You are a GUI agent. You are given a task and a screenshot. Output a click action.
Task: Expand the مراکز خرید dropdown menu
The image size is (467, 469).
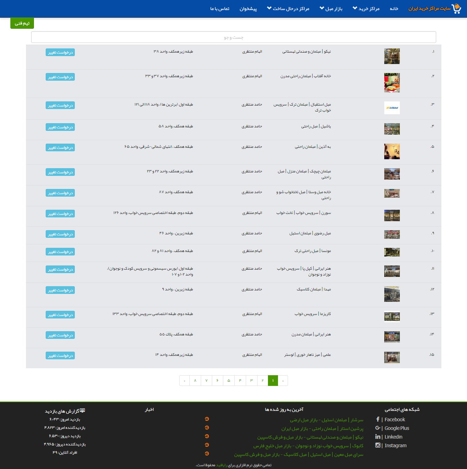[366, 9]
